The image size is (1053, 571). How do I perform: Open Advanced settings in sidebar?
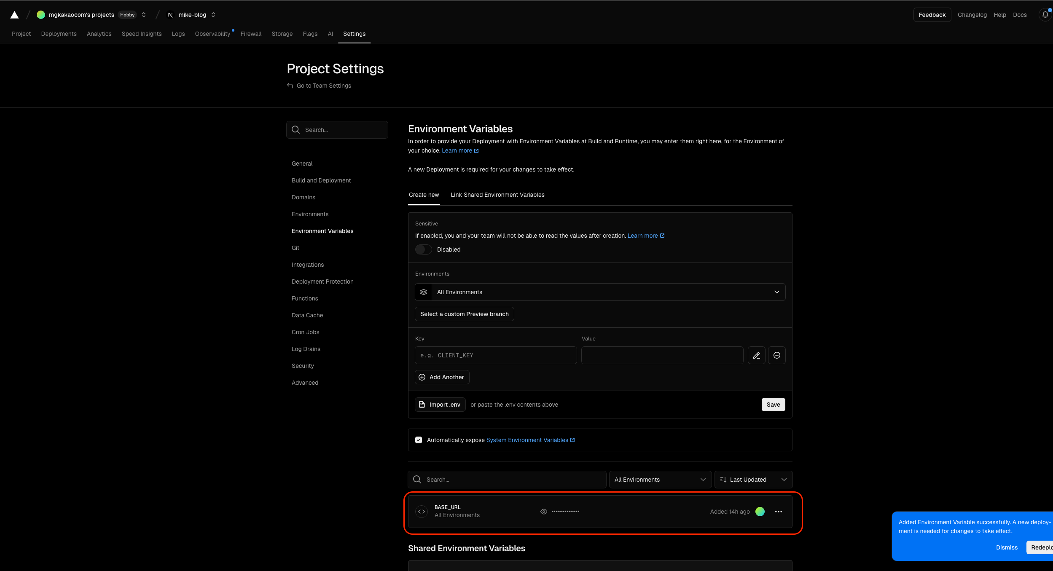click(305, 383)
